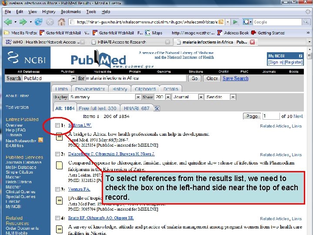Click Sign In under My NCBI
The width and height of the screenshot is (313, 235).
click(276, 62)
